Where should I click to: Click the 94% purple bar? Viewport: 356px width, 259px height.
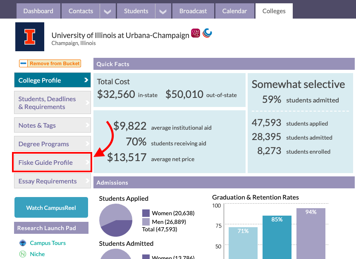311,234
